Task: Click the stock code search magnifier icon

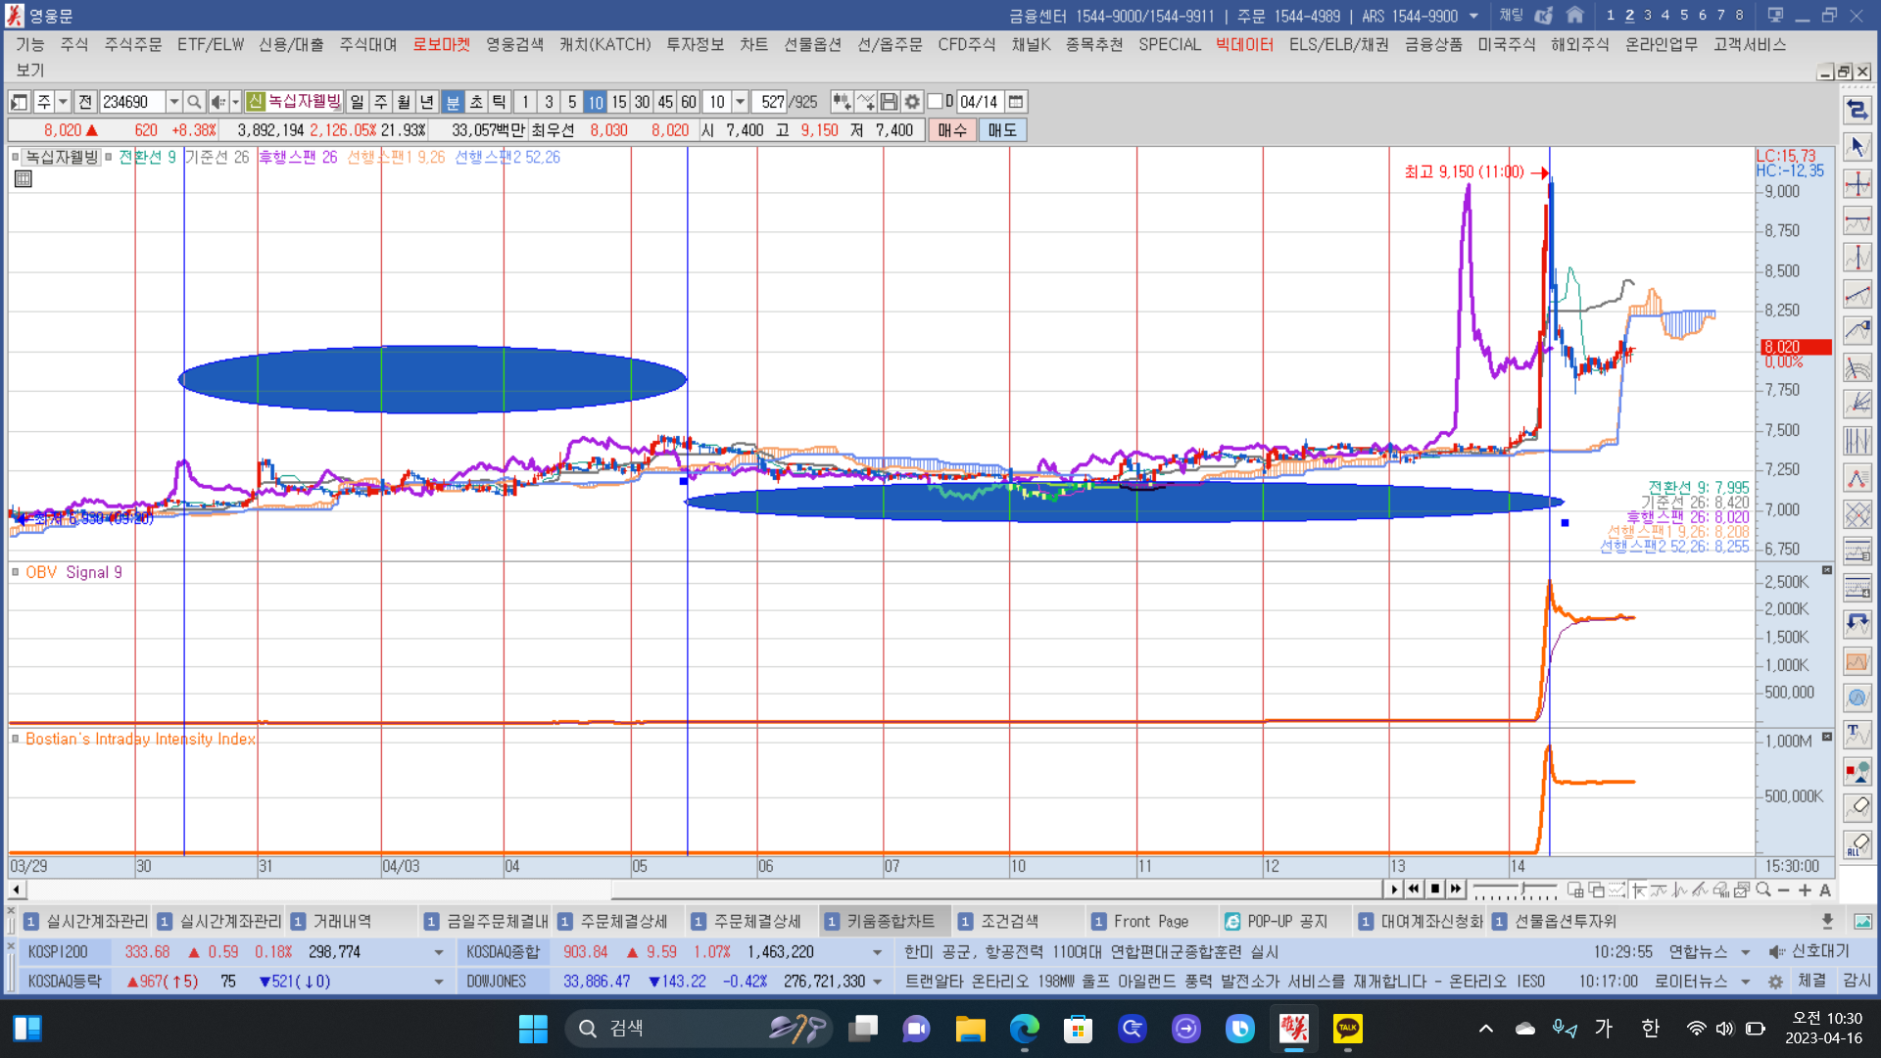Action: click(x=194, y=102)
